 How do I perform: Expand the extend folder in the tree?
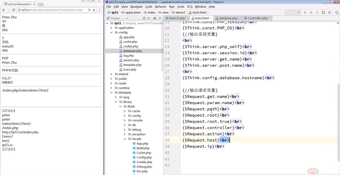click(x=111, y=74)
